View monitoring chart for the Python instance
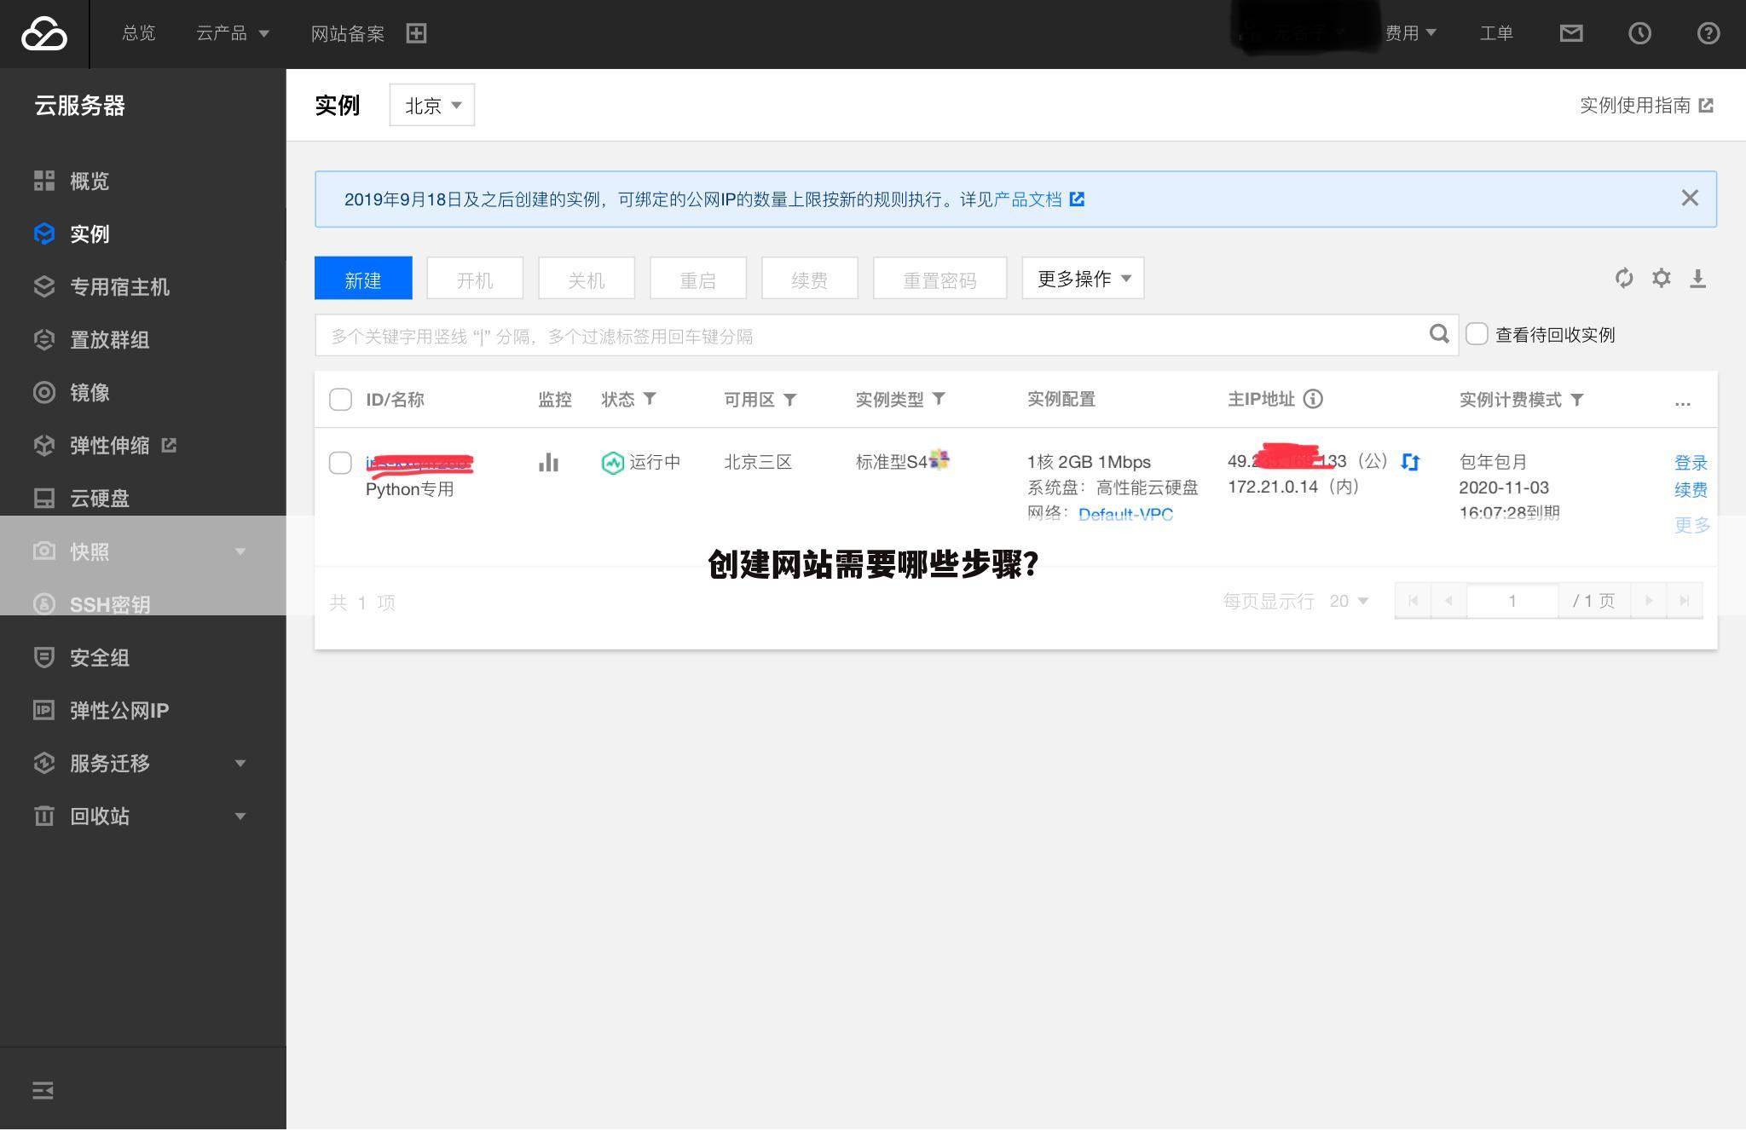The image size is (1746, 1131). pyautogui.click(x=548, y=462)
